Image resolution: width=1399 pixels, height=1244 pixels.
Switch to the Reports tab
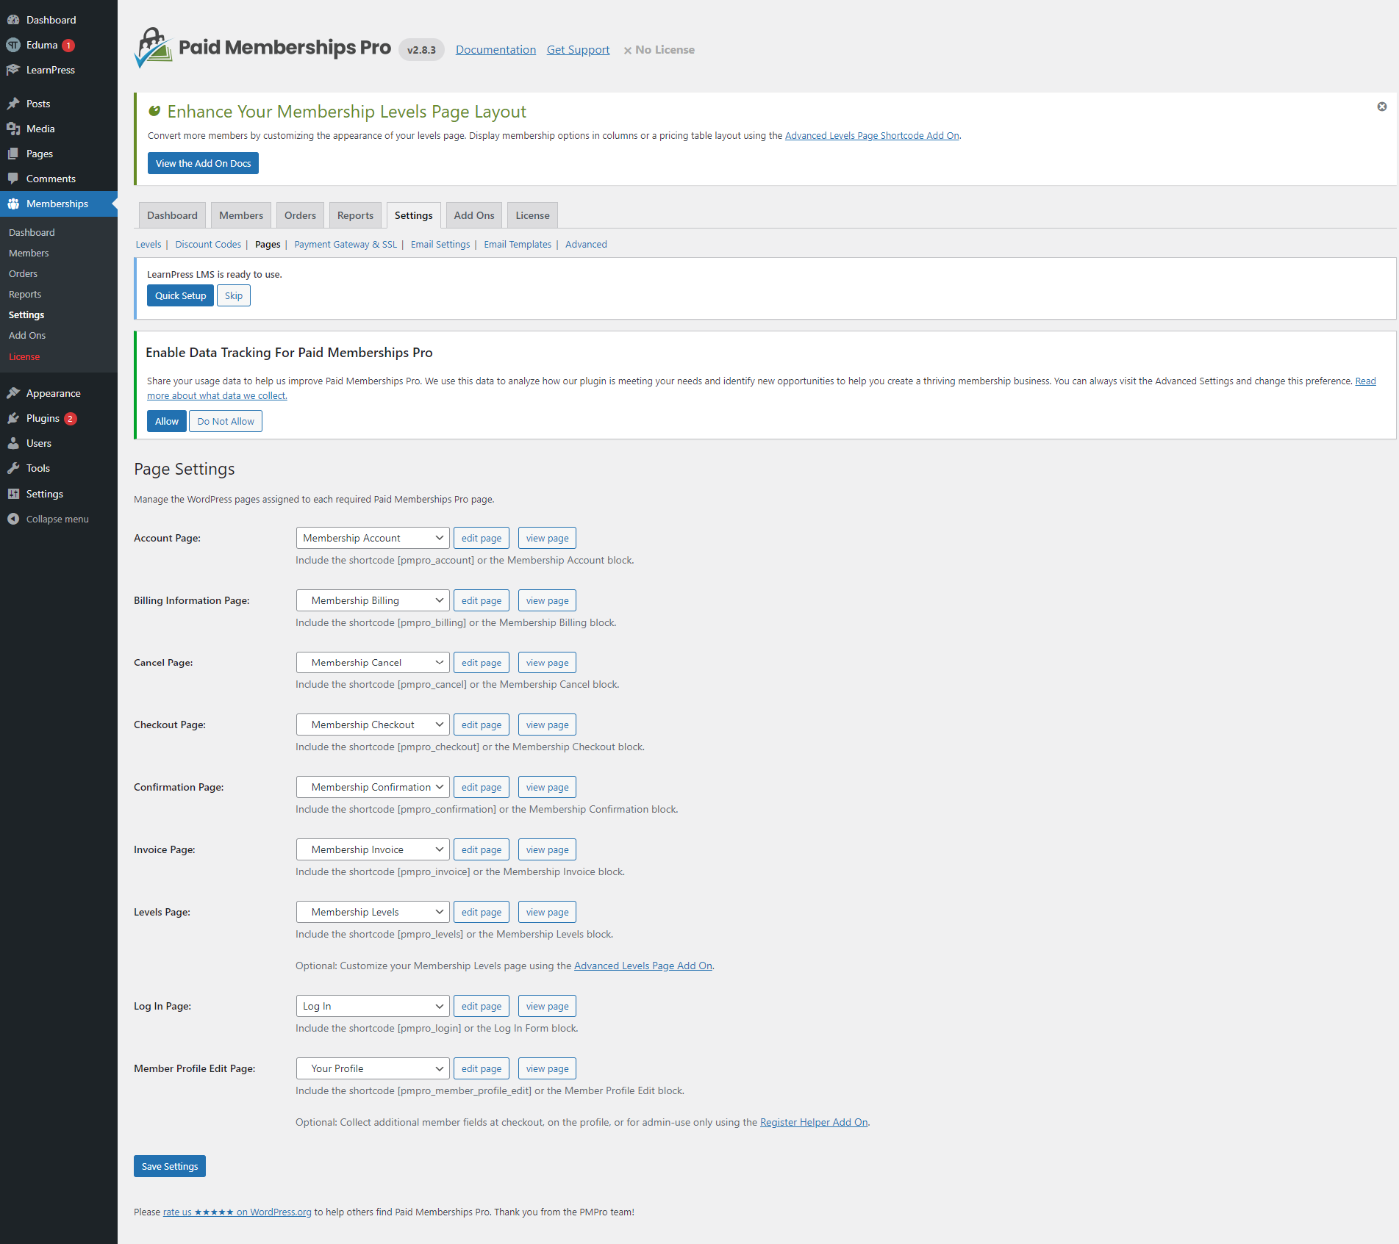click(355, 215)
